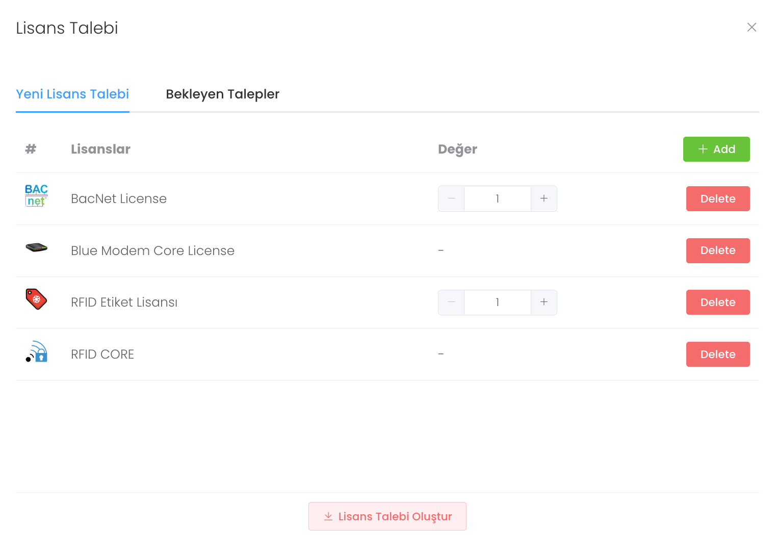Click the Blue Modem device icon
This screenshot has height=554, width=776.
[x=36, y=248]
